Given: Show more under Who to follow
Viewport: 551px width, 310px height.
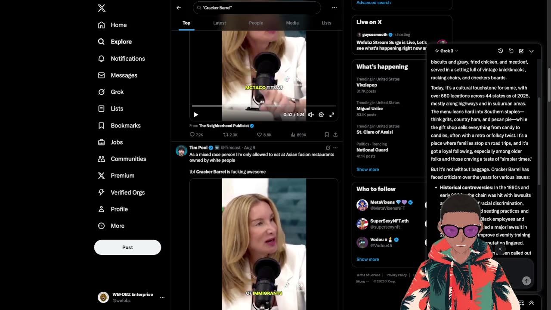Looking at the screenshot, I should (x=368, y=260).
